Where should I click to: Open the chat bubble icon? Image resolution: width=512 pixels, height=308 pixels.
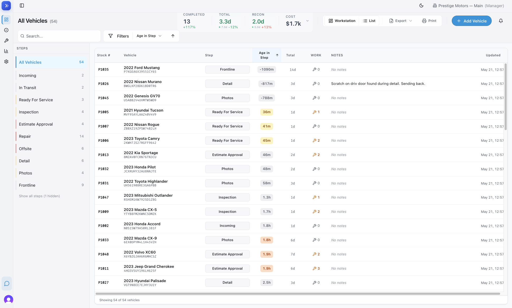tap(7, 284)
